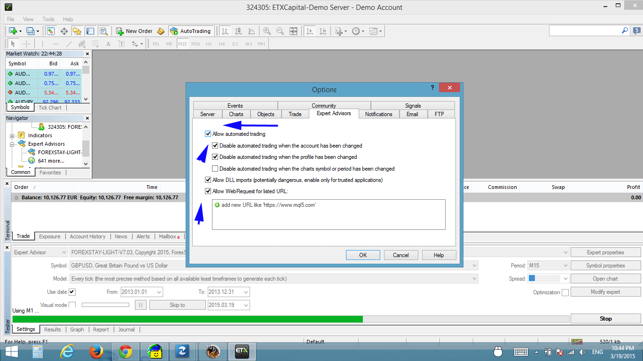
Task: Collapse the Expert Advisors node in Navigator
Action: point(12,144)
